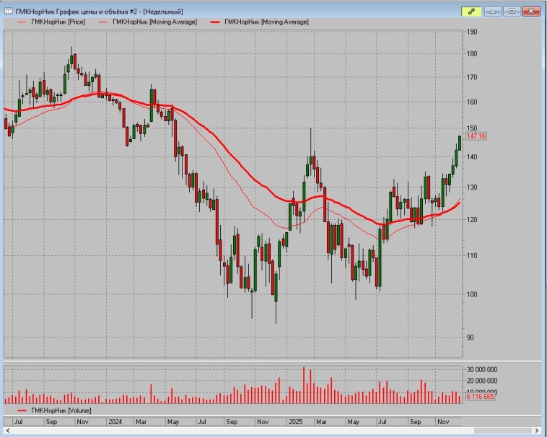Click the right arrow of horizontal scrollbar
The image size is (547, 437).
(538, 431)
